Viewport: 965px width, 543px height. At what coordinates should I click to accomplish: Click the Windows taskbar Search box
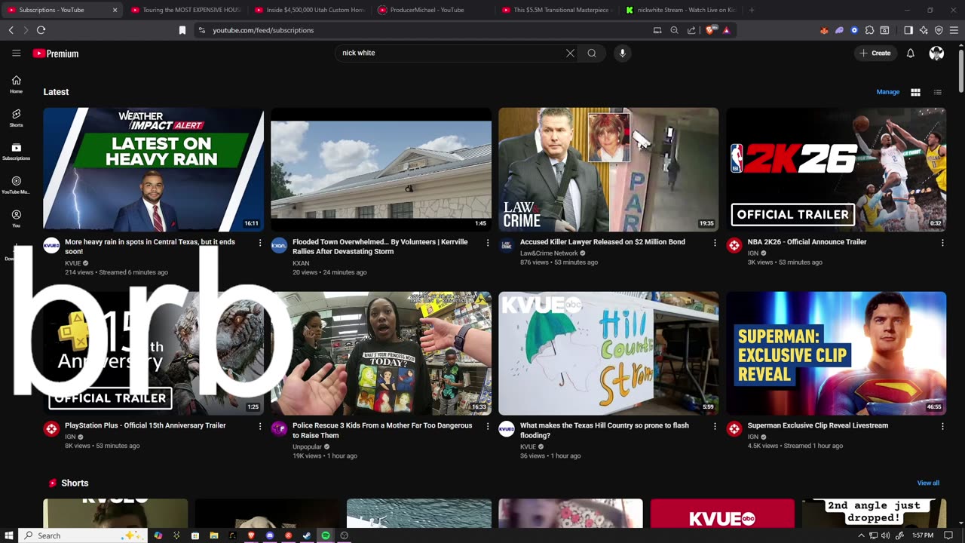point(82,535)
